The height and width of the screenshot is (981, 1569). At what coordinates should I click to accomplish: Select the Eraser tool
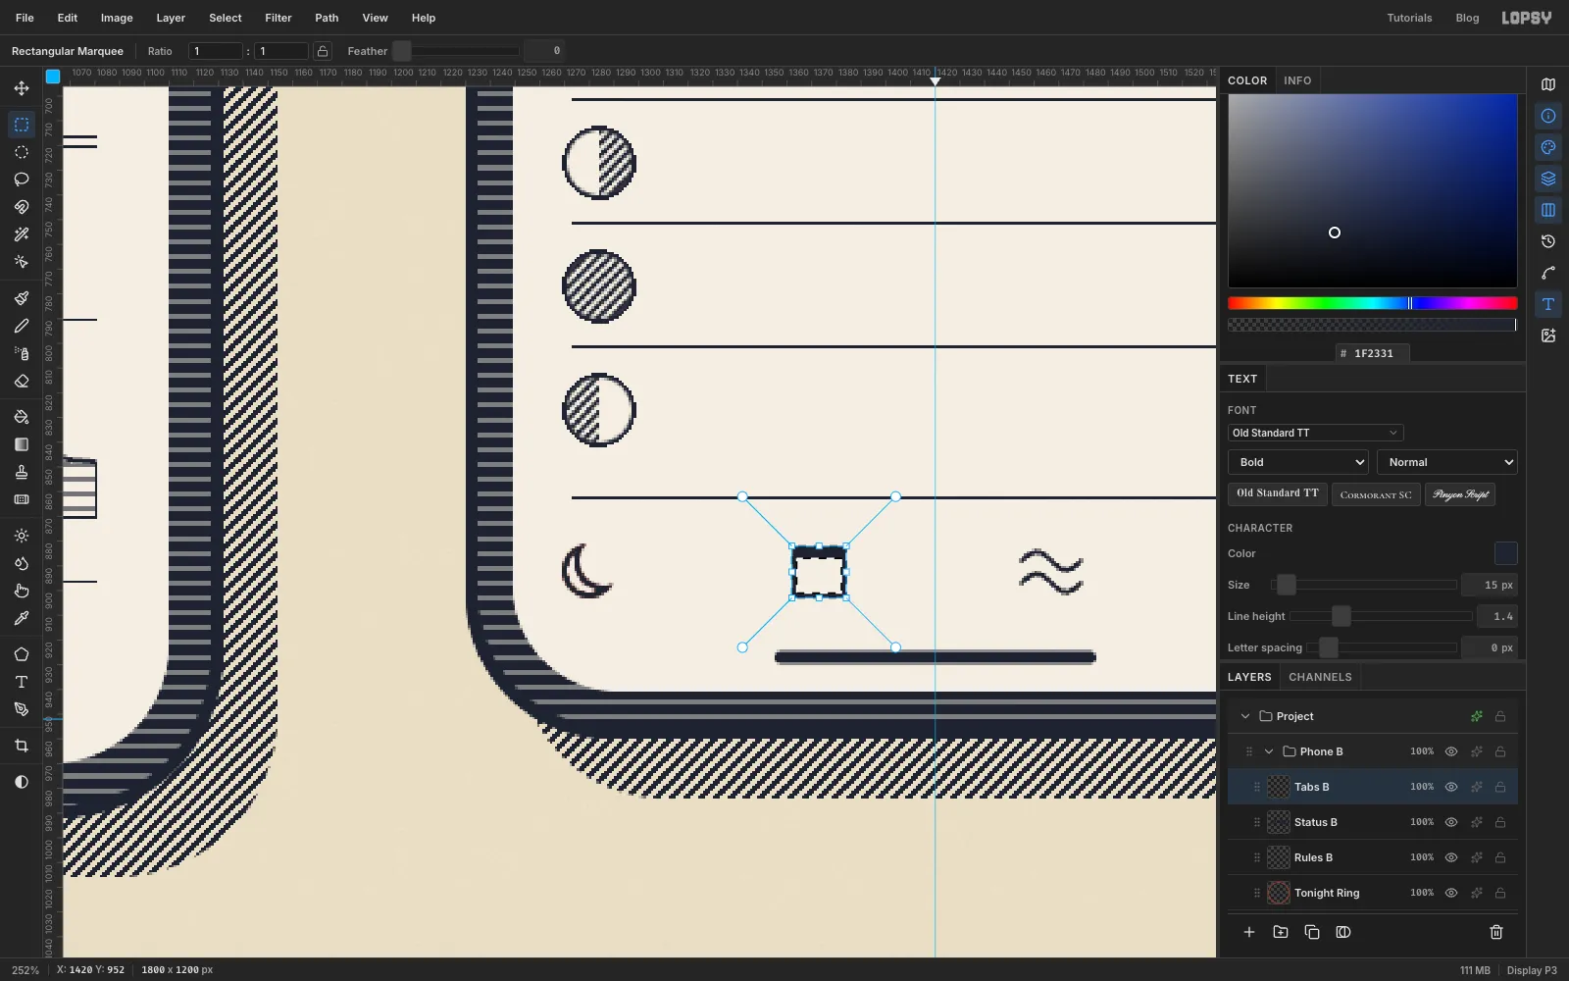click(x=22, y=381)
